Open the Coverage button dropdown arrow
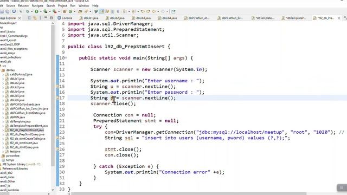The width and height of the screenshot is (347, 195). coord(49,11)
